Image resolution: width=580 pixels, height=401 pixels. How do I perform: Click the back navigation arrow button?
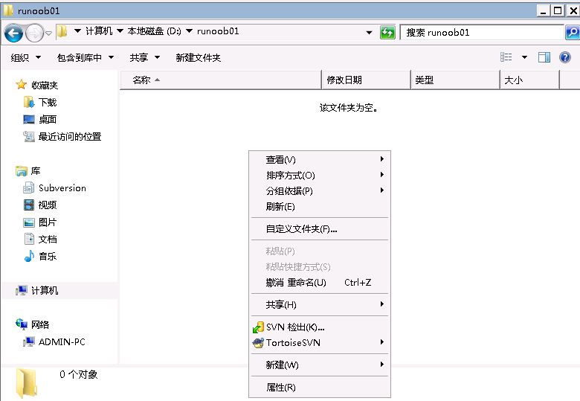point(14,33)
